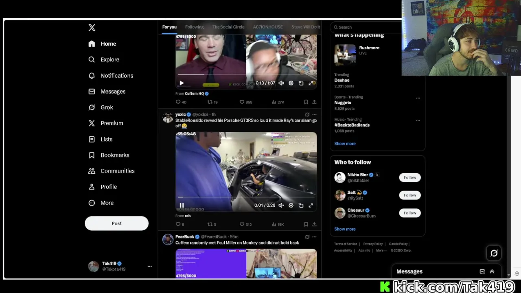Image resolution: width=521 pixels, height=293 pixels.
Task: Like the post with 855 likes
Action: pos(246,102)
